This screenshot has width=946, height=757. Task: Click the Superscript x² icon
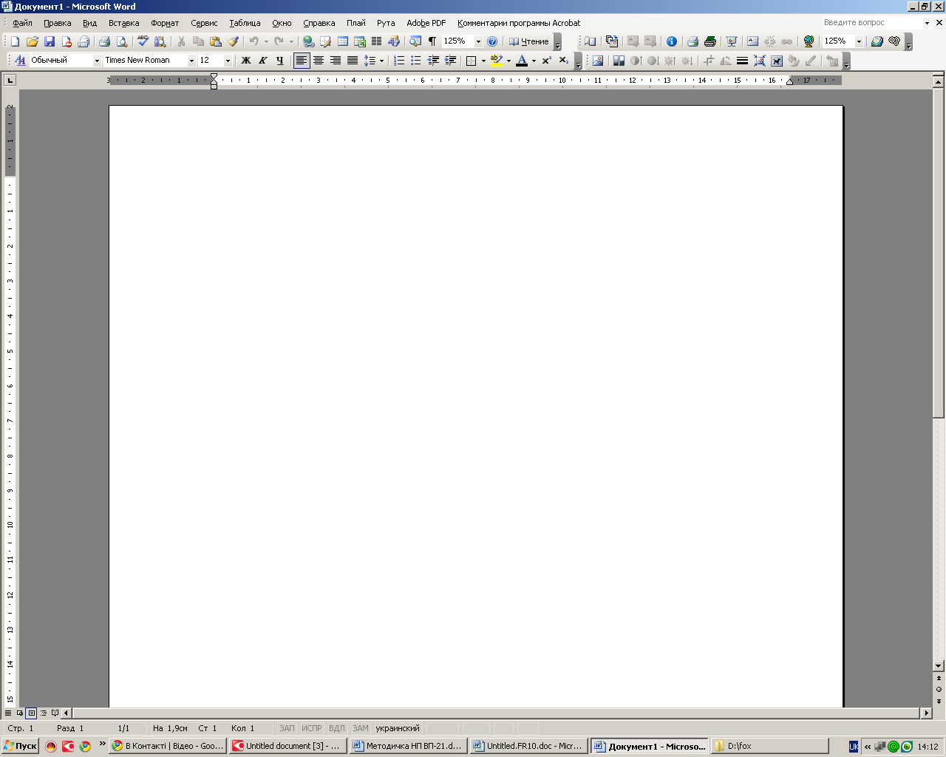pyautogui.click(x=547, y=61)
